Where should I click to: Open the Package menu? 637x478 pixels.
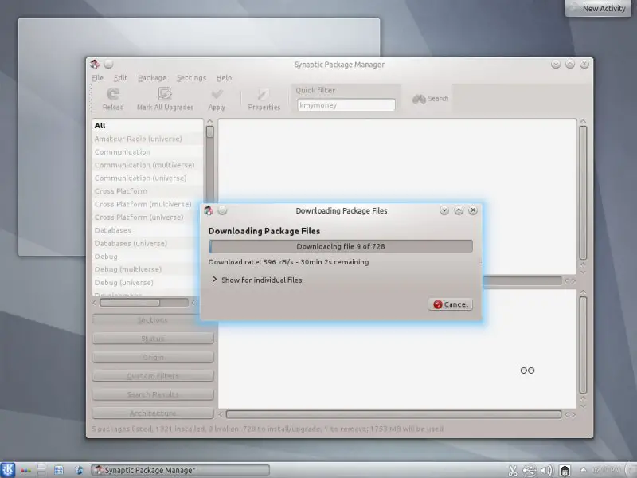coord(152,78)
